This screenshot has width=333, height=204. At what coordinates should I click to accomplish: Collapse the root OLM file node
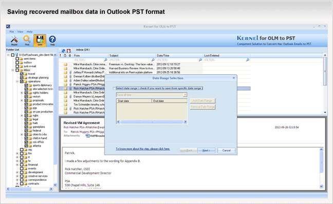(x=8, y=55)
